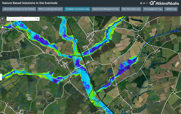Copy the share link icon
This screenshot has height=114, width=181.
click(x=147, y=3)
